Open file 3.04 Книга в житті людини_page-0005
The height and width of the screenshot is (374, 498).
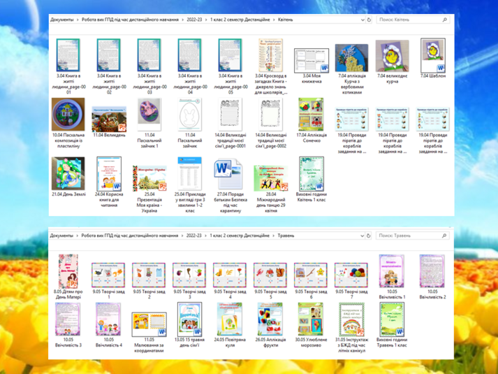230,66
